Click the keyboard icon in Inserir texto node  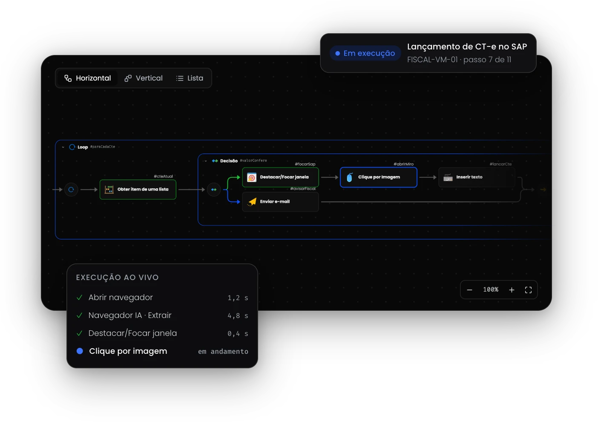point(448,177)
